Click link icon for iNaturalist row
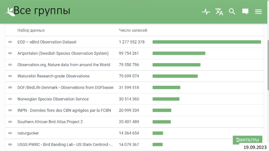 pyautogui.click(x=10, y=76)
